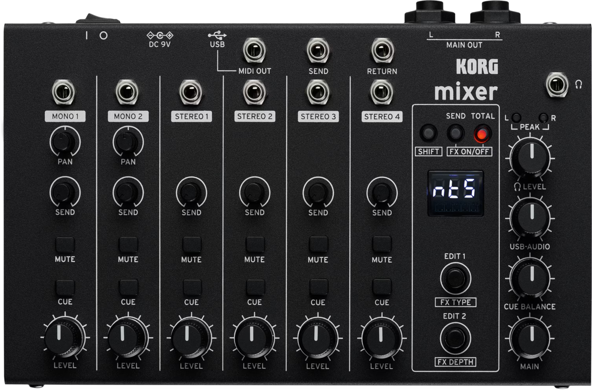Mute the STEREO 1 channel
Screen dimensions: 592x392
click(191, 244)
